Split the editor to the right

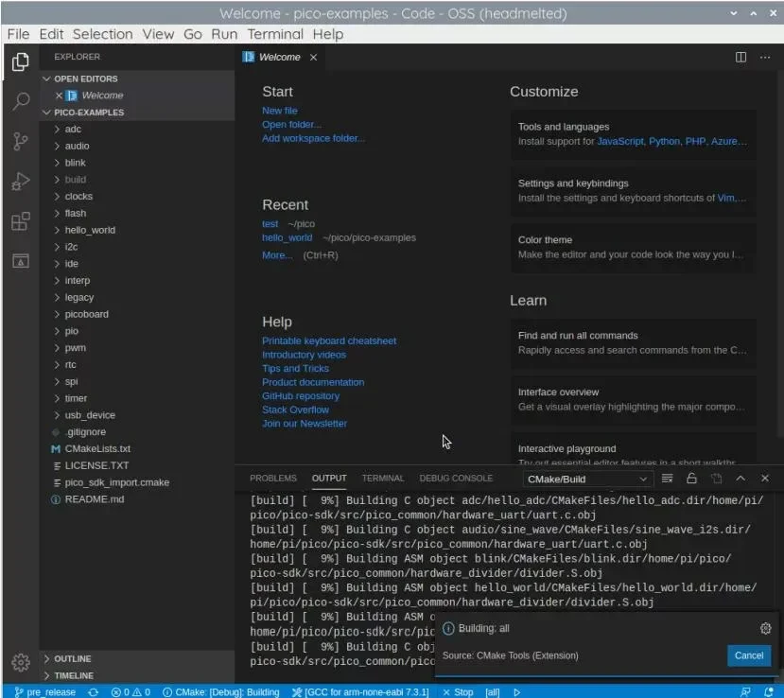click(740, 57)
